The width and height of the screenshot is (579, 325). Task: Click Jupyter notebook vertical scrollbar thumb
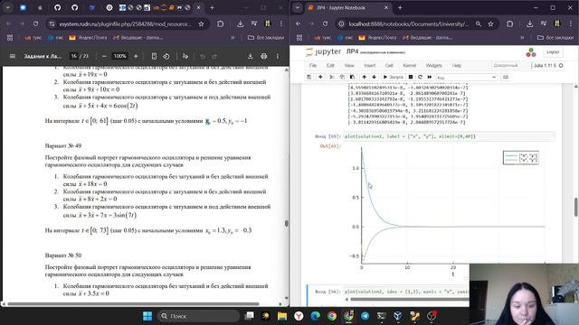coord(576,207)
